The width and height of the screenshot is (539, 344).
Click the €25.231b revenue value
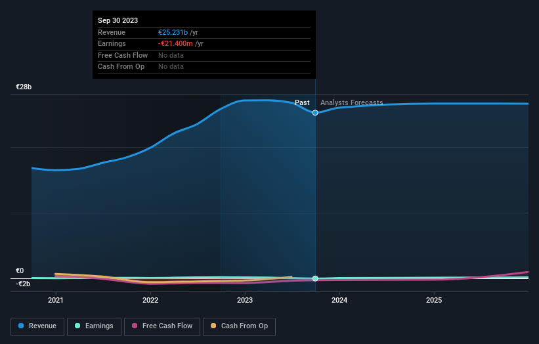click(173, 32)
